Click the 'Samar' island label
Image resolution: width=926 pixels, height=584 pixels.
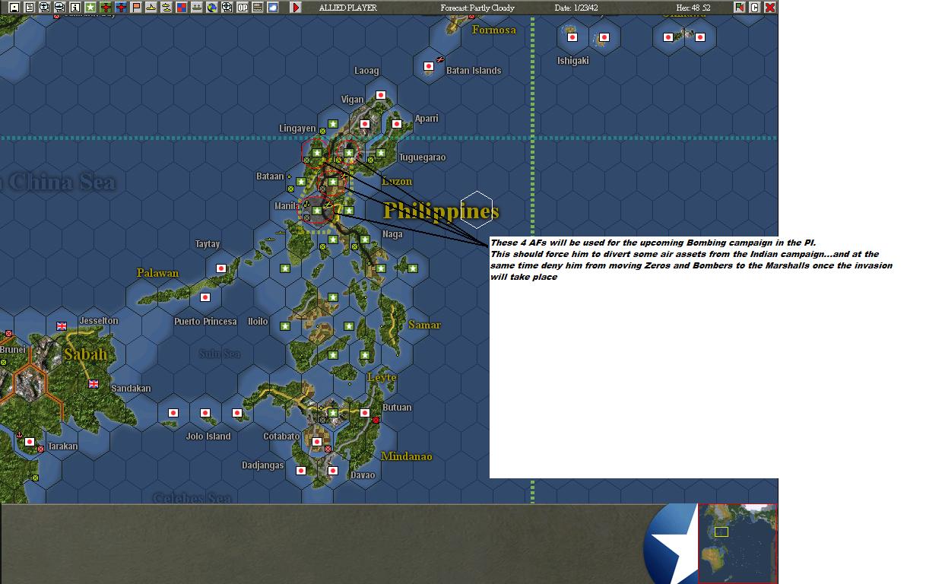[424, 325]
